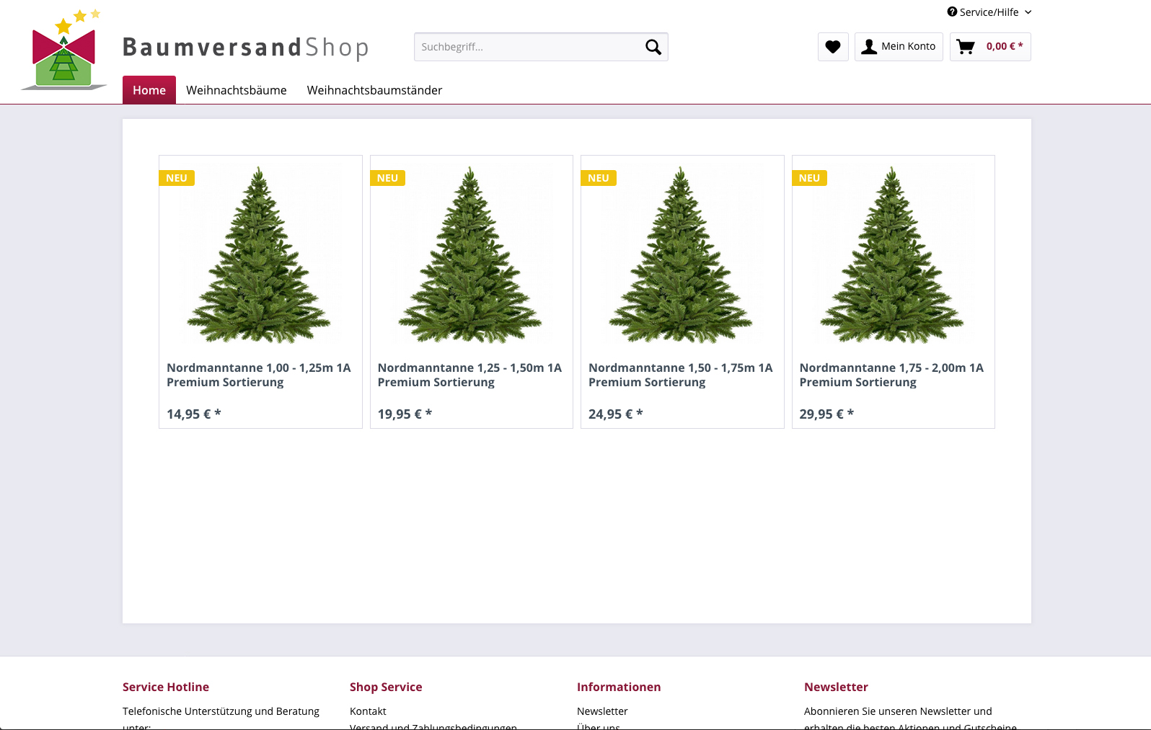Click the 14,95 € price
Viewport: 1151px width, 730px height.
(194, 414)
